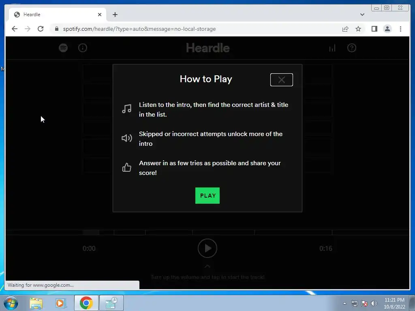
Task: Click the network tray icon
Action: (354, 303)
